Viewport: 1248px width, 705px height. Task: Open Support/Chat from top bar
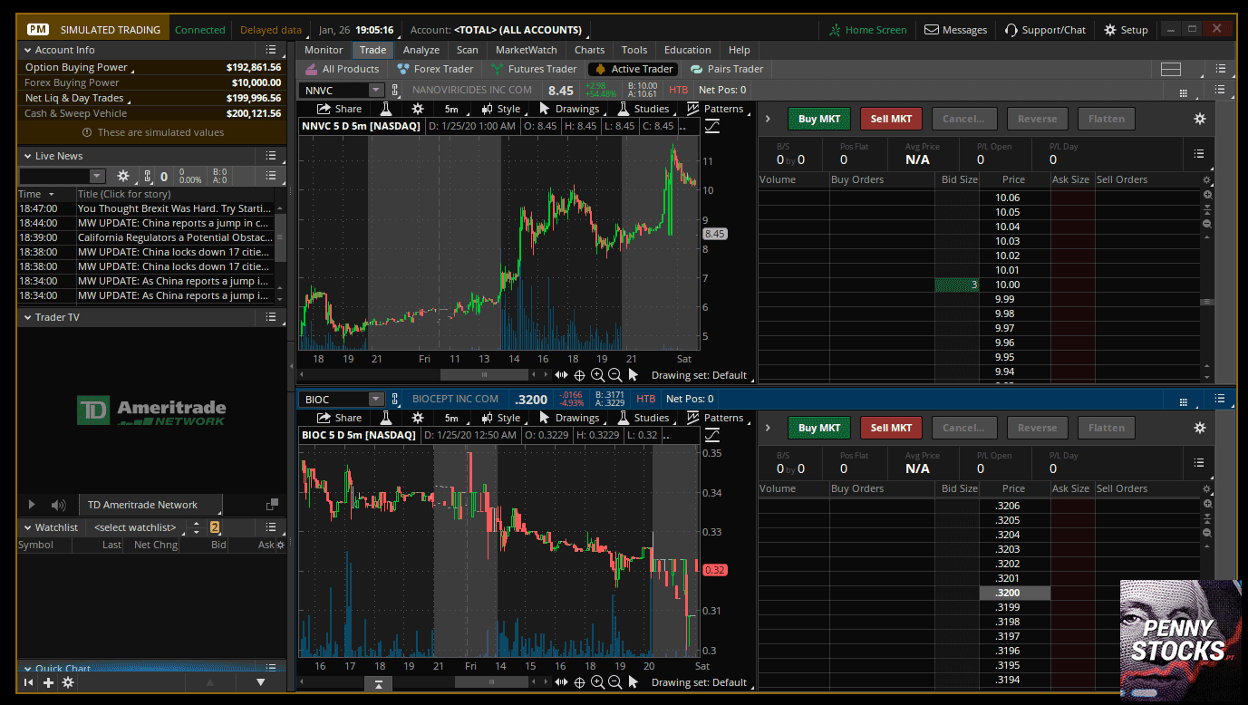1045,30
